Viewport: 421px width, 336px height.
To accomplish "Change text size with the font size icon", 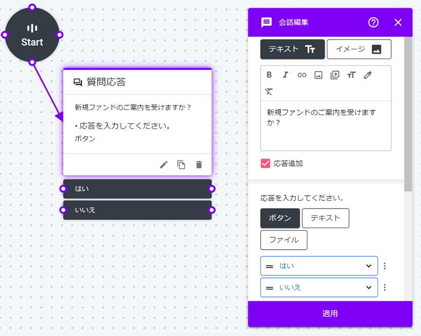I will [x=351, y=75].
